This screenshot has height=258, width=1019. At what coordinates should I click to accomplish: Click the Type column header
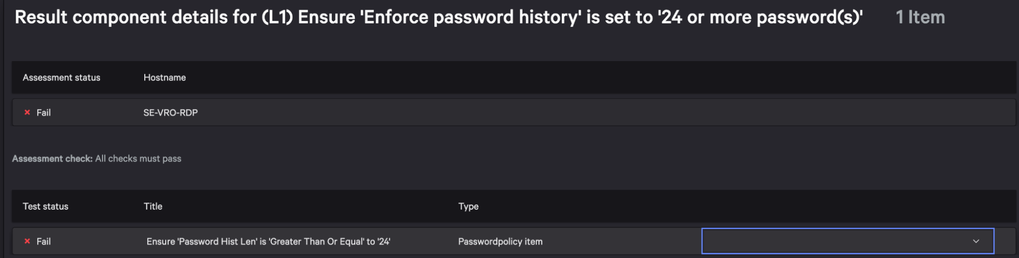pos(468,206)
